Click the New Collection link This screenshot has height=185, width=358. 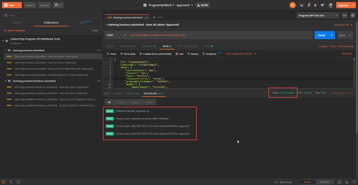(15, 30)
